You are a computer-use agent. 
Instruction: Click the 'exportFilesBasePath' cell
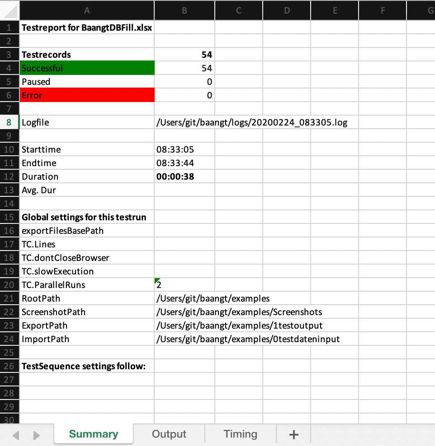[x=87, y=231]
